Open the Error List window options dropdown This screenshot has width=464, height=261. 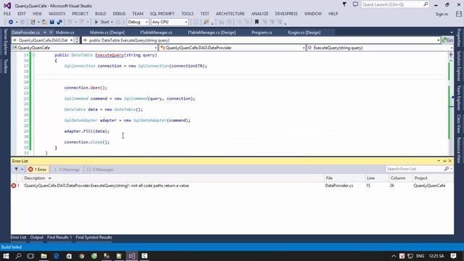point(439,161)
